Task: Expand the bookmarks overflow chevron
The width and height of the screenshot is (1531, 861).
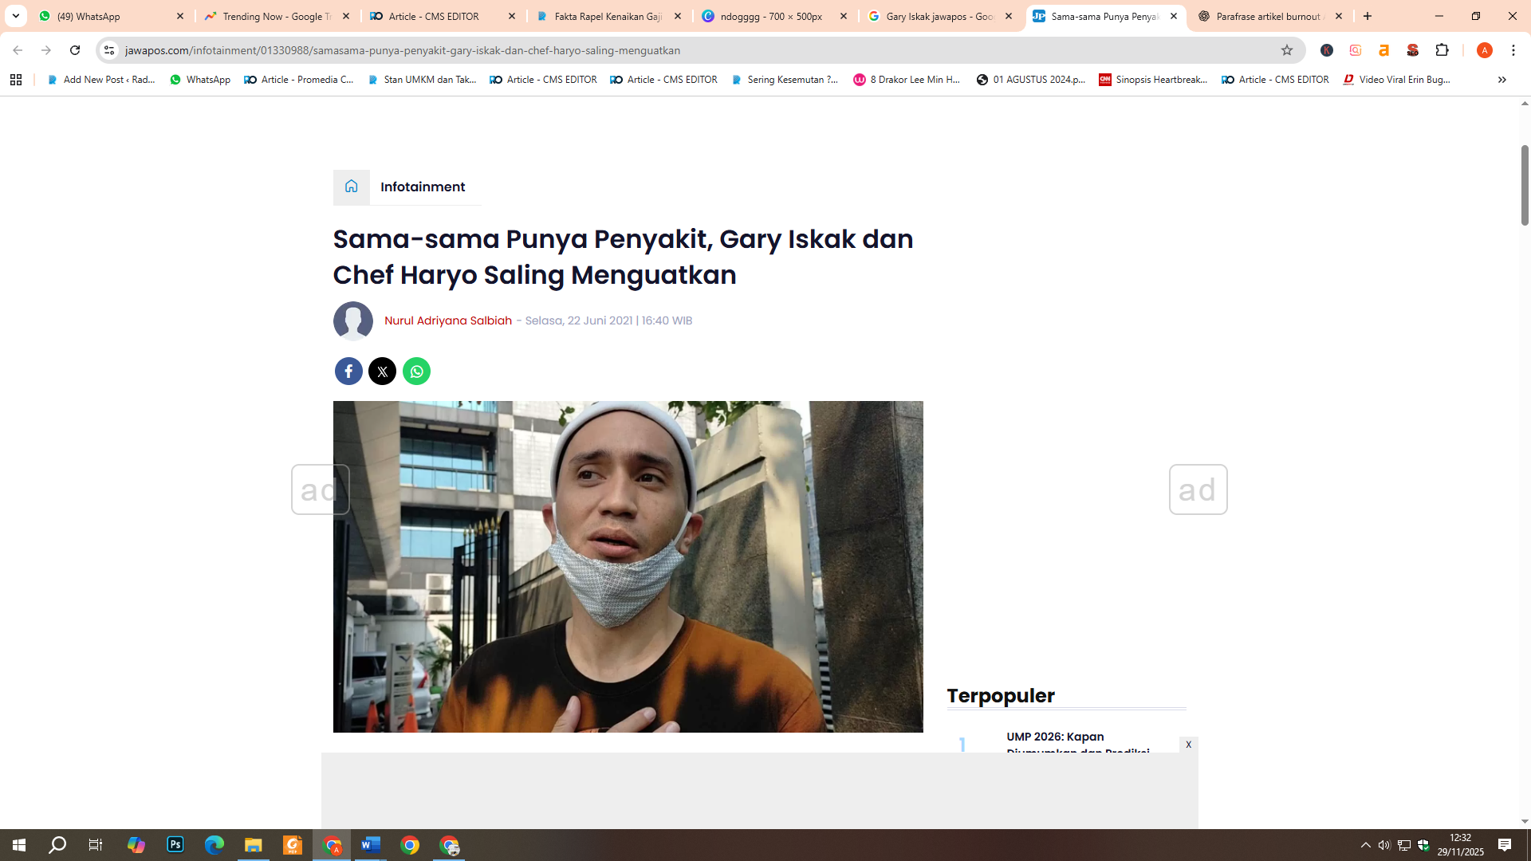Action: point(1501,80)
